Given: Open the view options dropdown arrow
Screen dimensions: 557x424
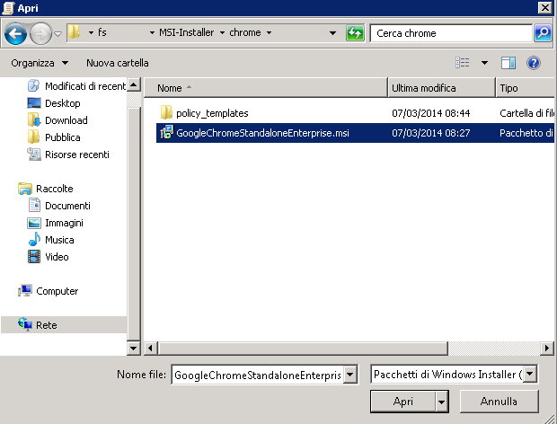Looking at the screenshot, I should click(484, 63).
